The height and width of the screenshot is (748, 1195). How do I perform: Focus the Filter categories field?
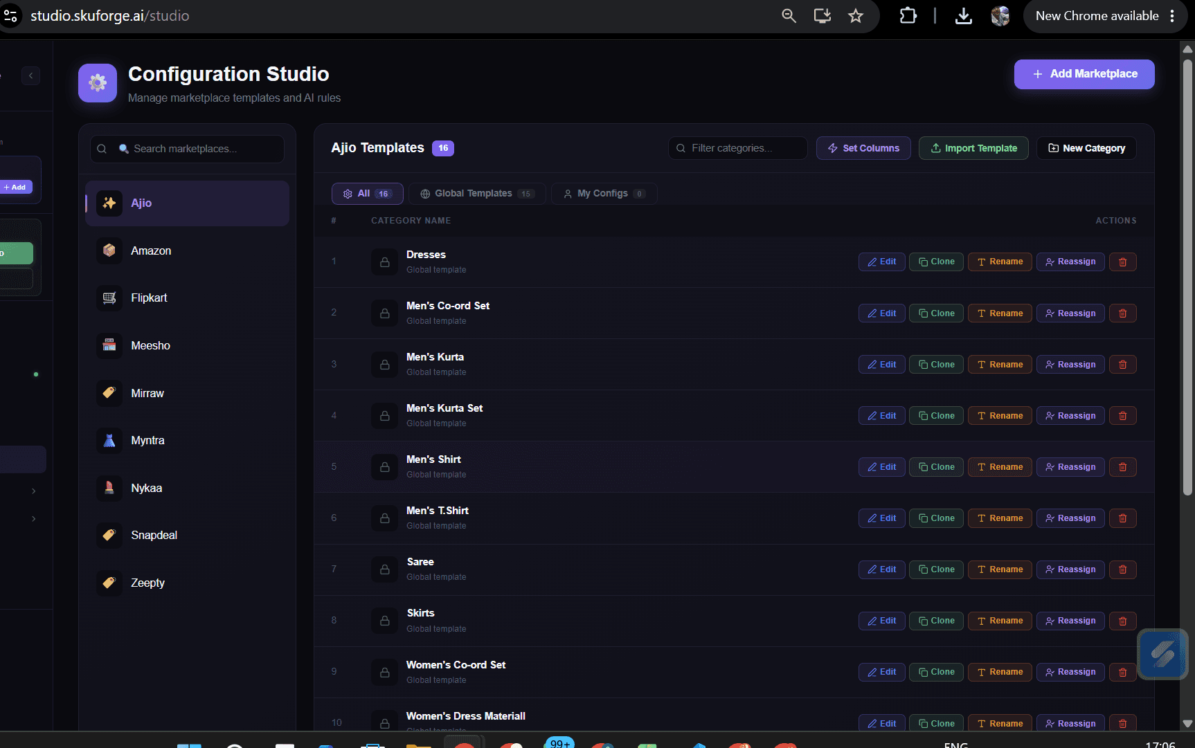737,148
